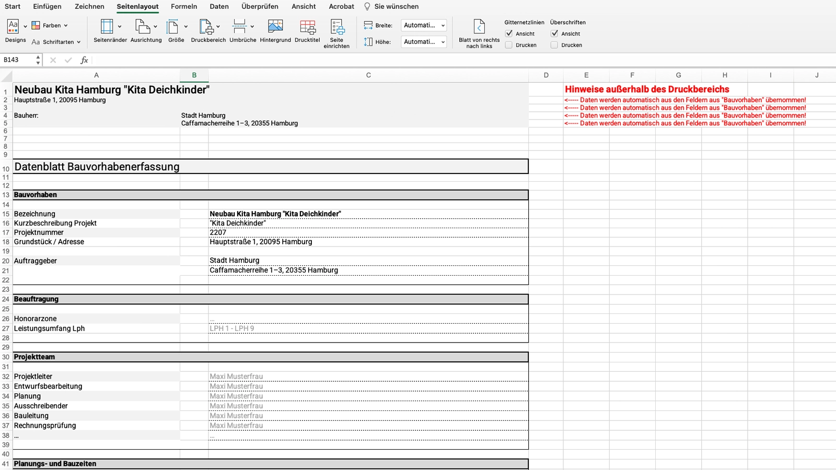
Task: Expand the Umbrüche dropdown arrow
Action: [x=252, y=26]
